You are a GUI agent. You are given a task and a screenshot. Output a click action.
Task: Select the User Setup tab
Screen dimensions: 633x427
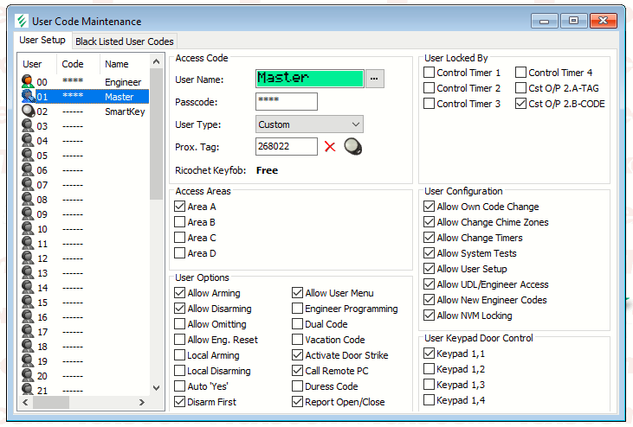coord(42,41)
